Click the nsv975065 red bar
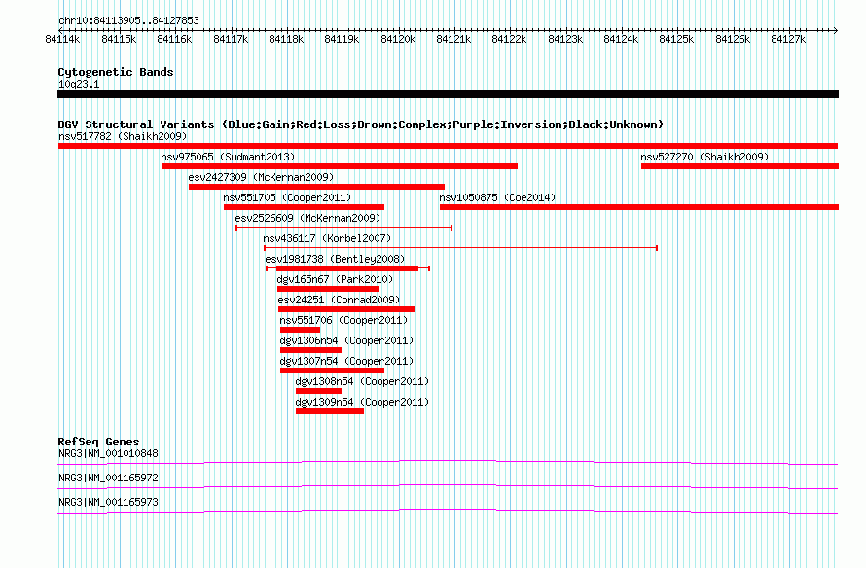Viewport: 866px width, 568px height. pyautogui.click(x=340, y=166)
